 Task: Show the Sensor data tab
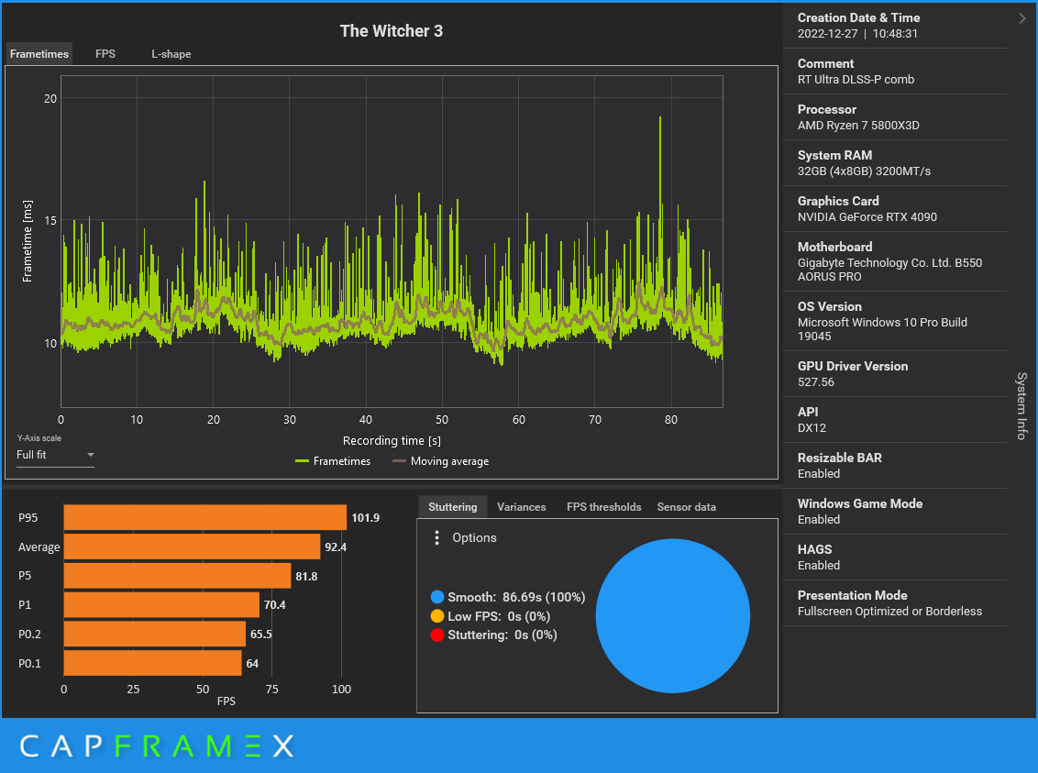(687, 506)
